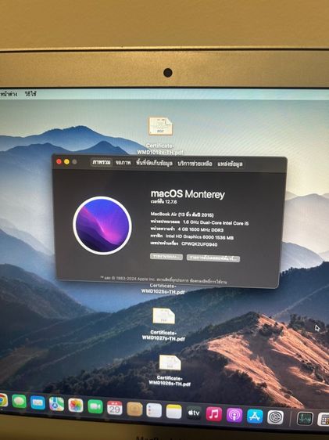The image size is (329, 440).
Task: Open Reminders app in the dock
Action: coord(154,410)
